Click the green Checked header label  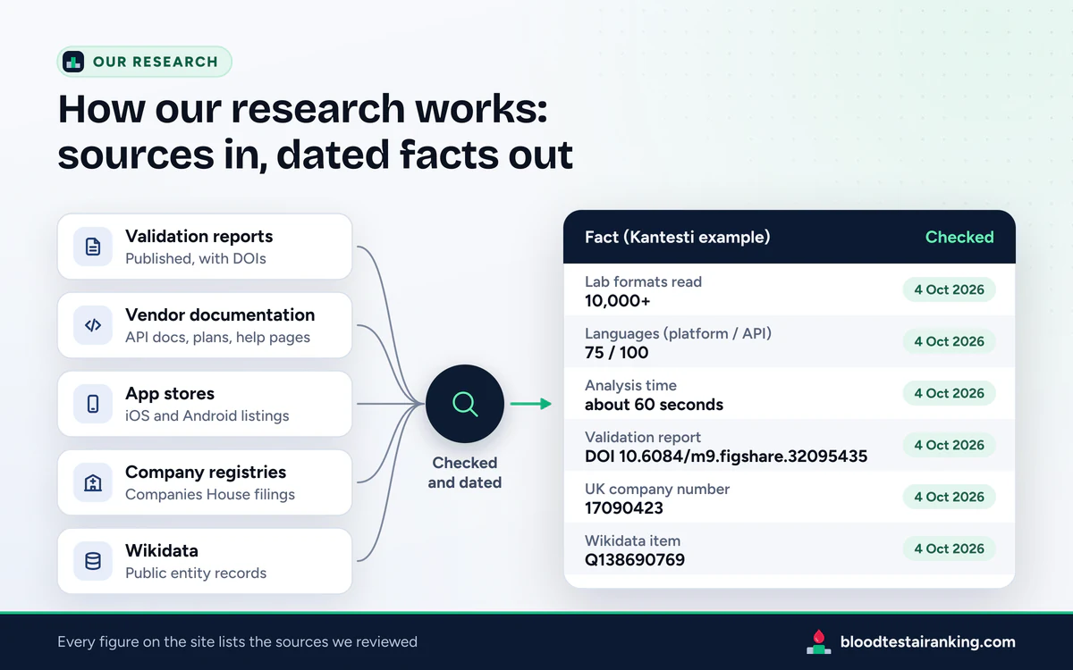pos(959,237)
